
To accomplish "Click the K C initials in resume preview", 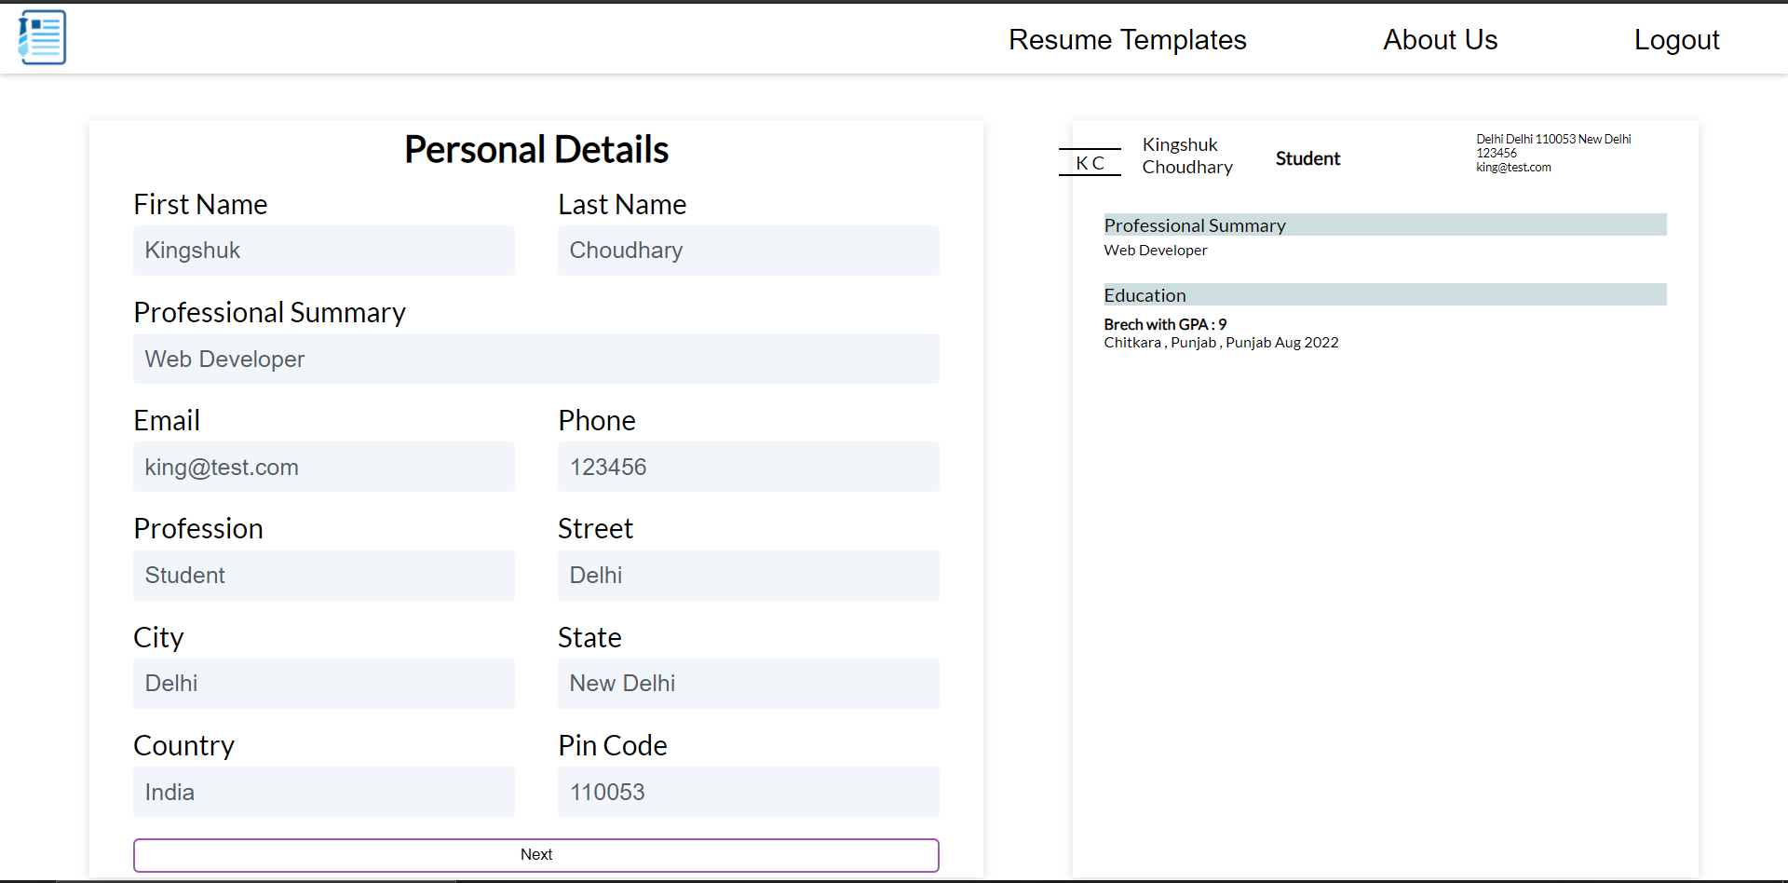I will tap(1090, 163).
